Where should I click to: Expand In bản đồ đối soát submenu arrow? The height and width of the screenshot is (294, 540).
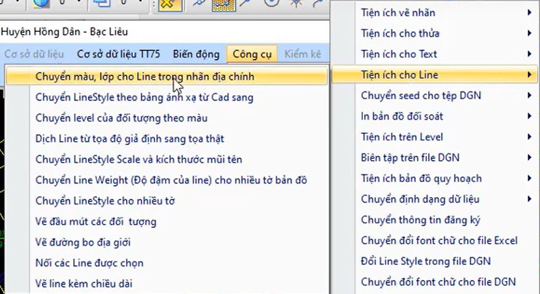pos(530,116)
